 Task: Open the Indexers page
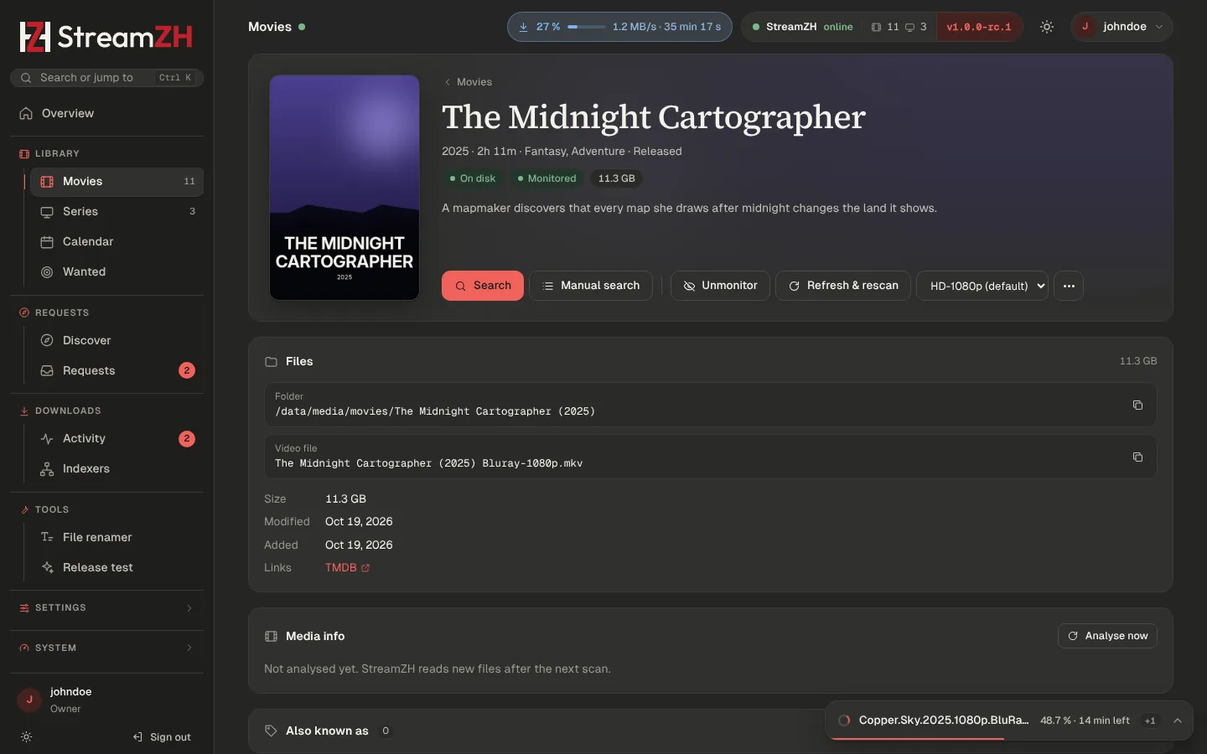117,468
